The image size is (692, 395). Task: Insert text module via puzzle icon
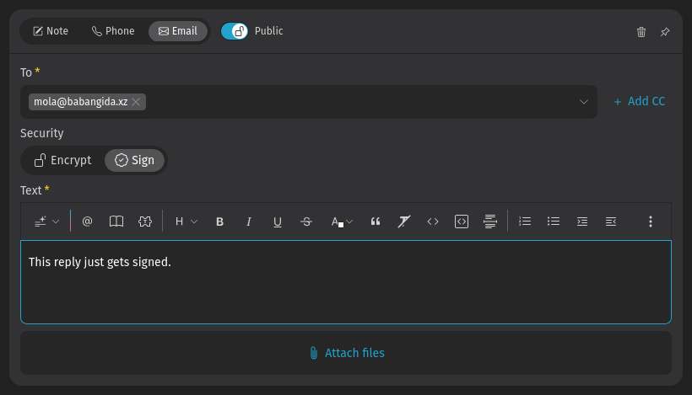pyautogui.click(x=145, y=222)
